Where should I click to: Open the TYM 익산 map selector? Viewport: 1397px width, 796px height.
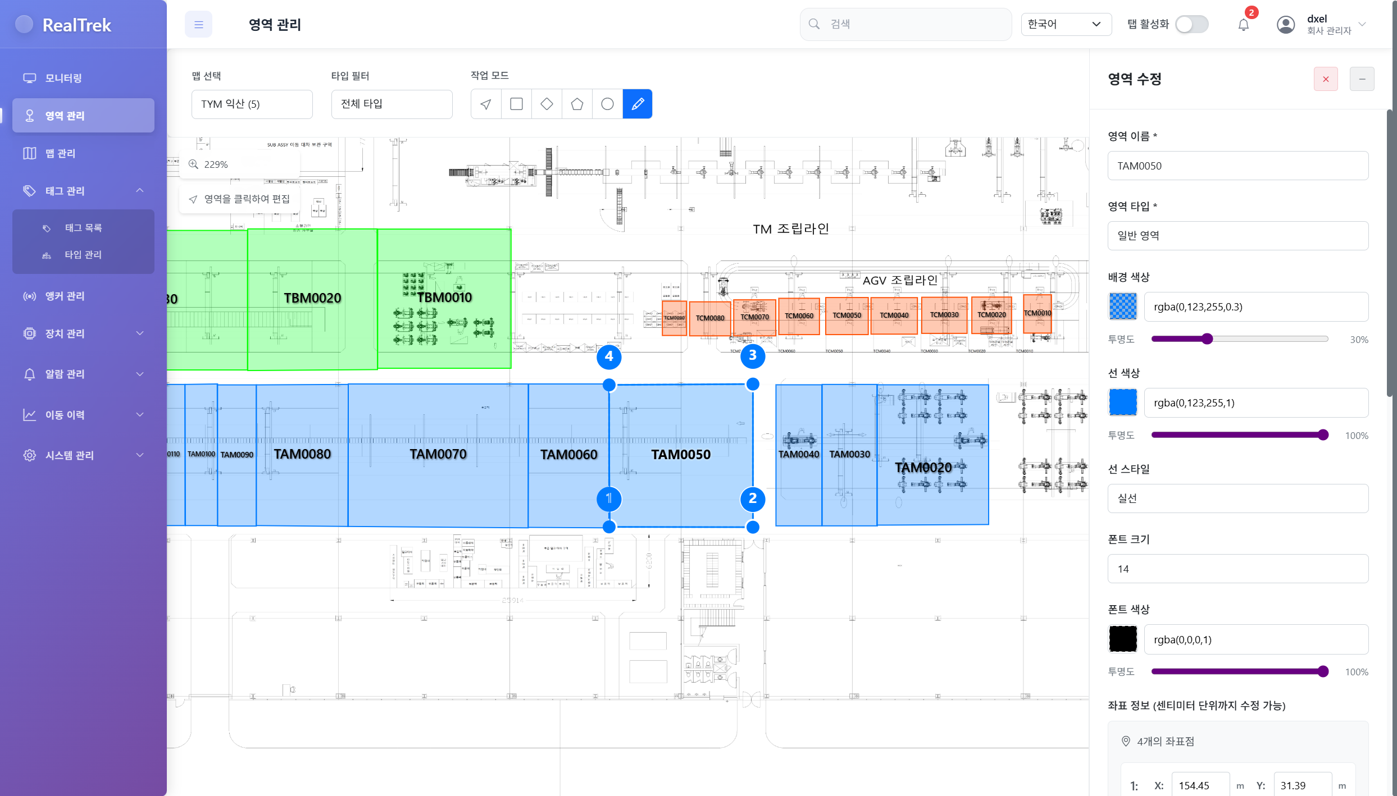click(x=252, y=104)
